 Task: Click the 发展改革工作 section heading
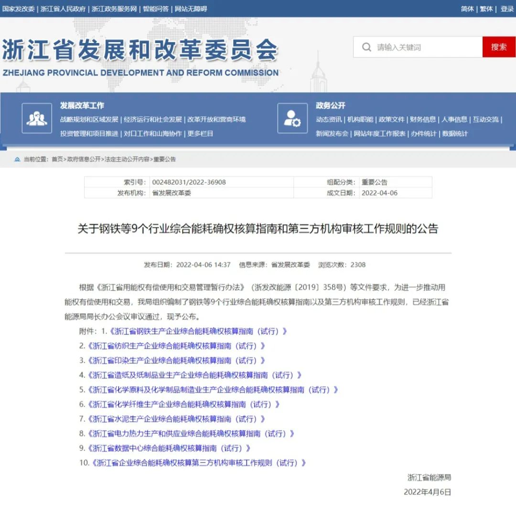point(82,106)
